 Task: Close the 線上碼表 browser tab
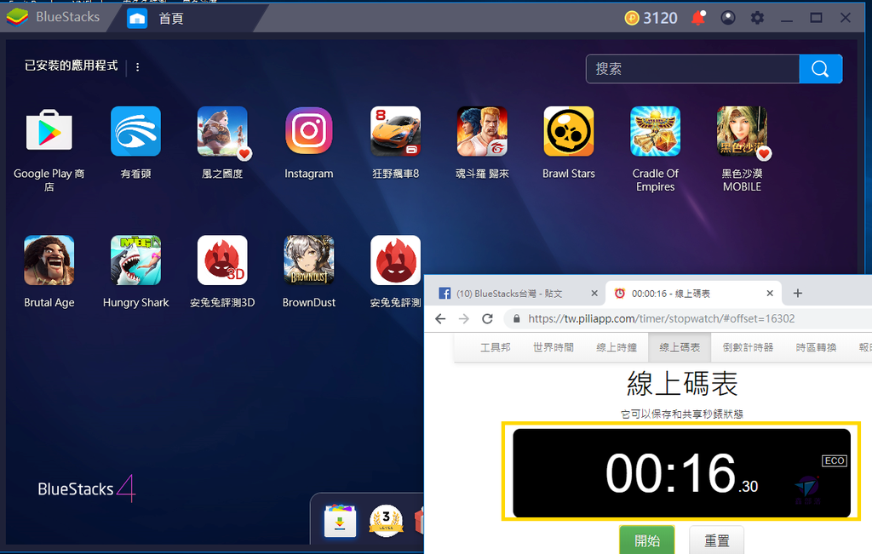click(x=770, y=294)
